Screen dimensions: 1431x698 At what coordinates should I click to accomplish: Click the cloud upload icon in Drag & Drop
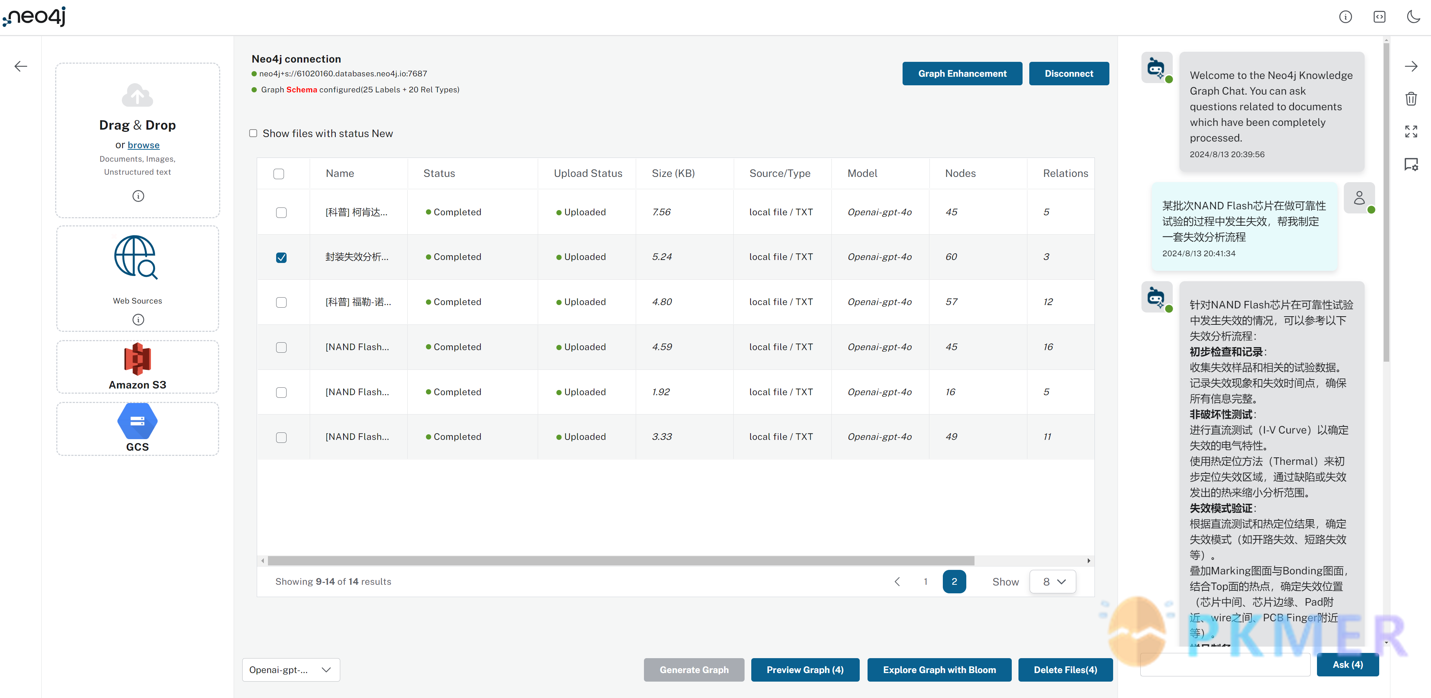(x=137, y=95)
